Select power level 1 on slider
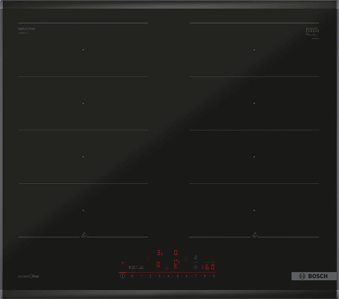This screenshot has height=299, width=339. (141, 276)
